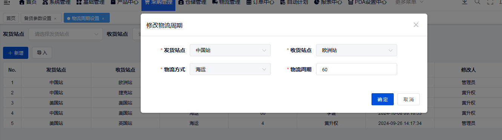The height and width of the screenshot is (140, 502).
Task: Open the PDA设置中心 top menu
Action: (367, 2)
